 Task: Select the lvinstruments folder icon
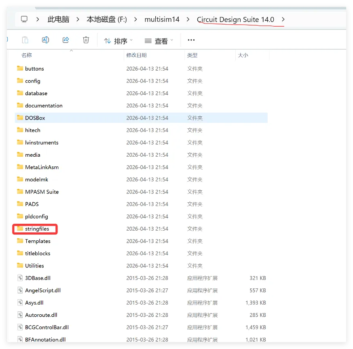[20, 142]
